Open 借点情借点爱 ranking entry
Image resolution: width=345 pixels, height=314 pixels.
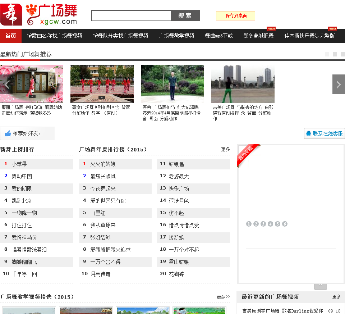[184, 225]
